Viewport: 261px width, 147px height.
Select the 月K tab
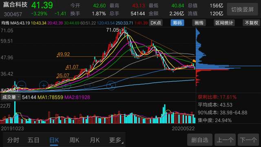click(95, 140)
